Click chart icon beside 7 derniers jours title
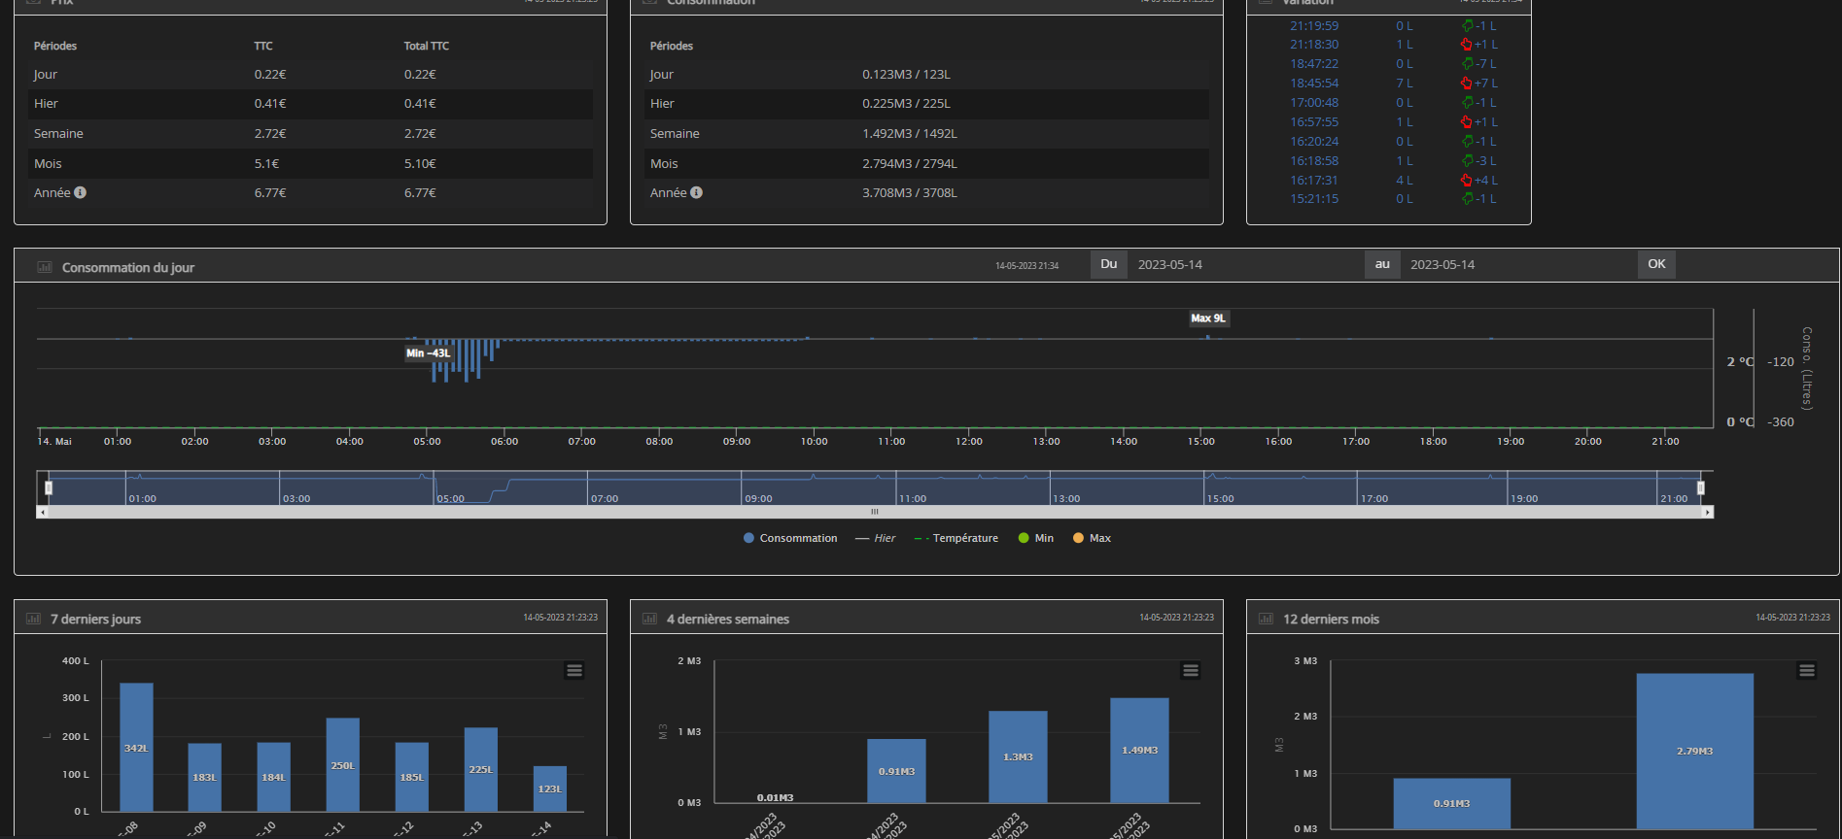Viewport: 1842px width, 839px height. (x=33, y=619)
